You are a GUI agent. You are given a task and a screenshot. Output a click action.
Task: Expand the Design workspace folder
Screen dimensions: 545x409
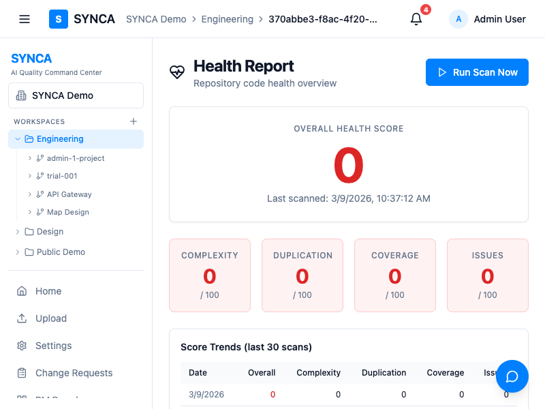18,232
